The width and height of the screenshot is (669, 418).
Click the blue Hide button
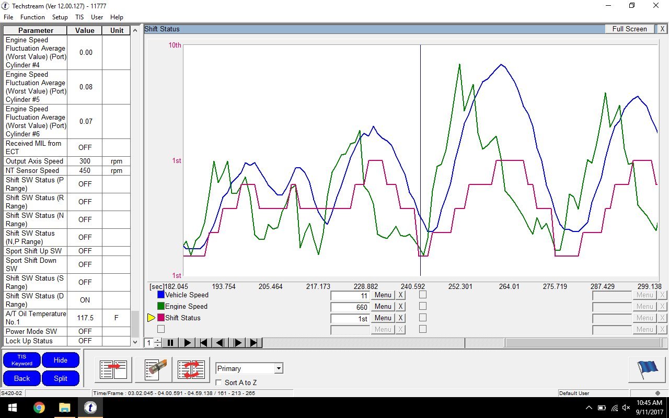(x=61, y=360)
